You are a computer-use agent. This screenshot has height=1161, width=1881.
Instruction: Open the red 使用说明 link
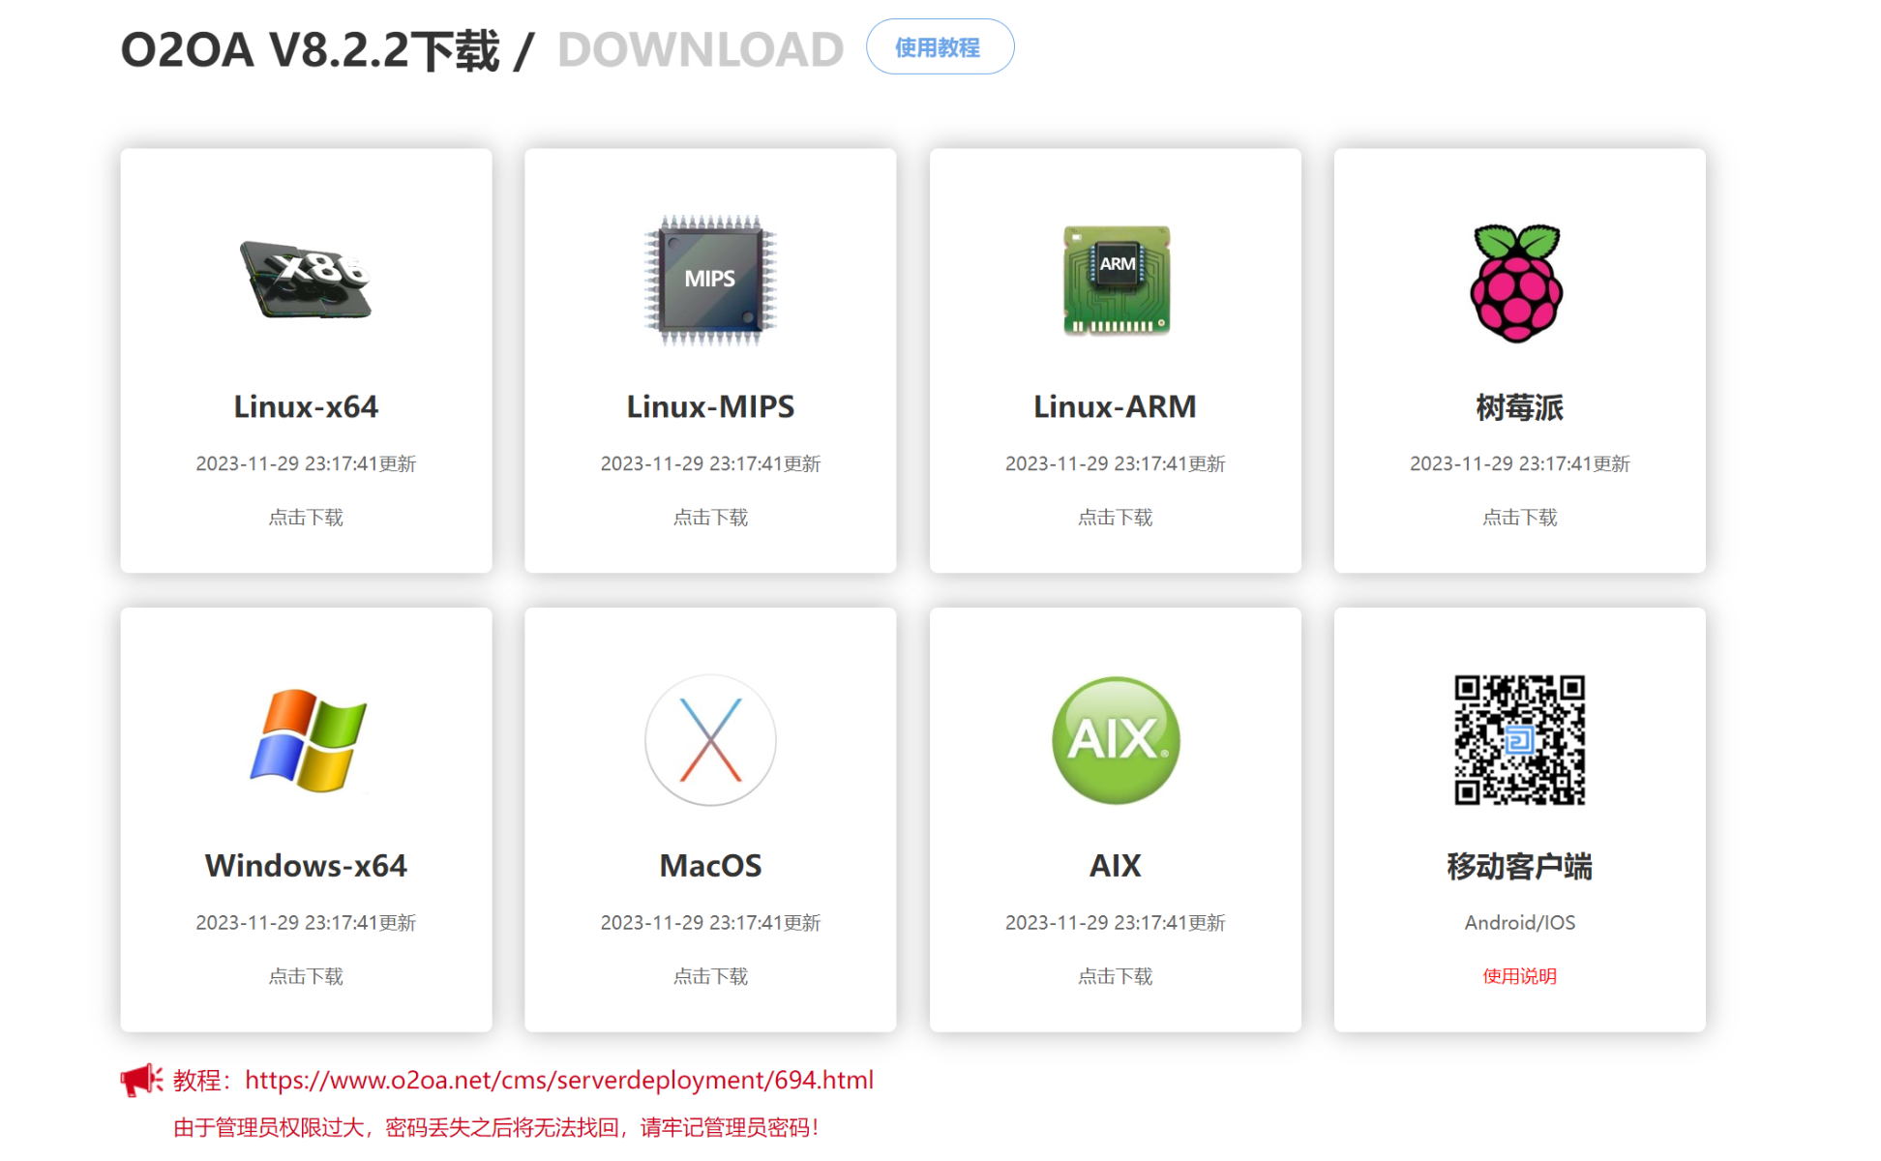click(1519, 976)
